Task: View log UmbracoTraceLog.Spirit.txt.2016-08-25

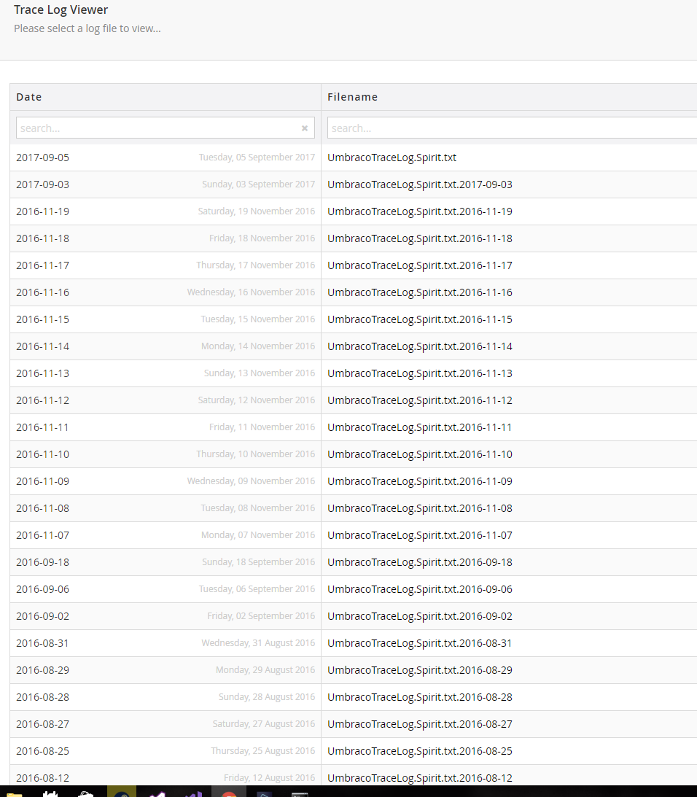Action: click(x=420, y=750)
